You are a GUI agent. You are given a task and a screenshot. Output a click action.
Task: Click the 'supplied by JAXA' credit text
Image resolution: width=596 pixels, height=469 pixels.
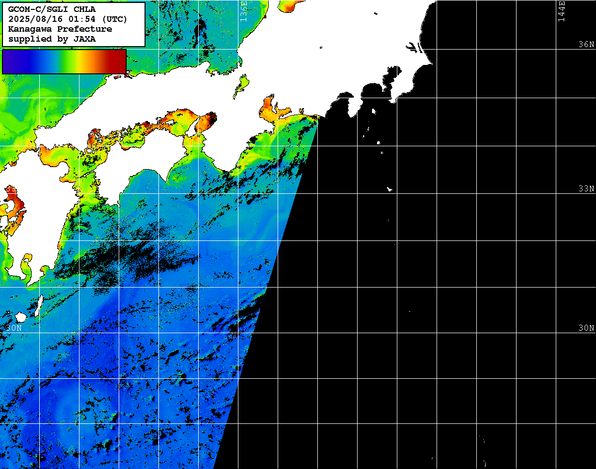click(x=52, y=39)
